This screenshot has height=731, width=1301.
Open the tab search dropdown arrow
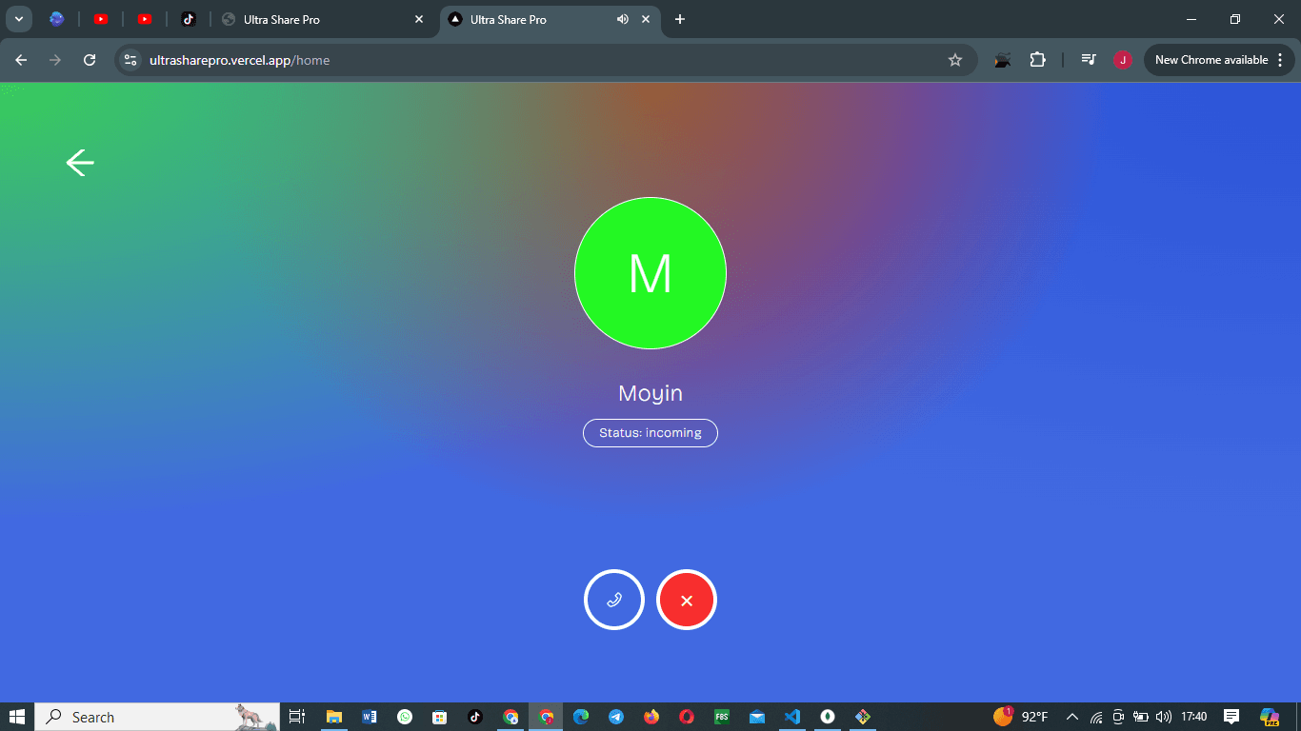click(18, 19)
